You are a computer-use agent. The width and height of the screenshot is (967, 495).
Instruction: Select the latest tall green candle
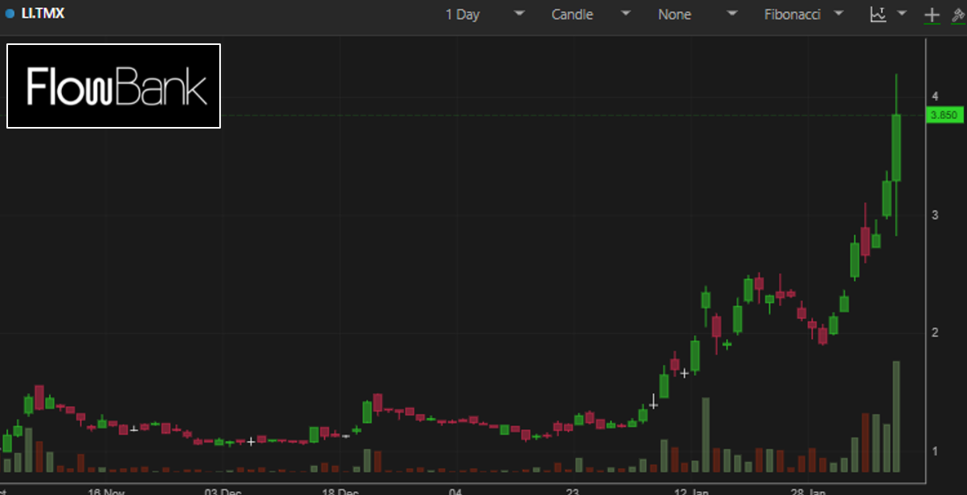[896, 147]
